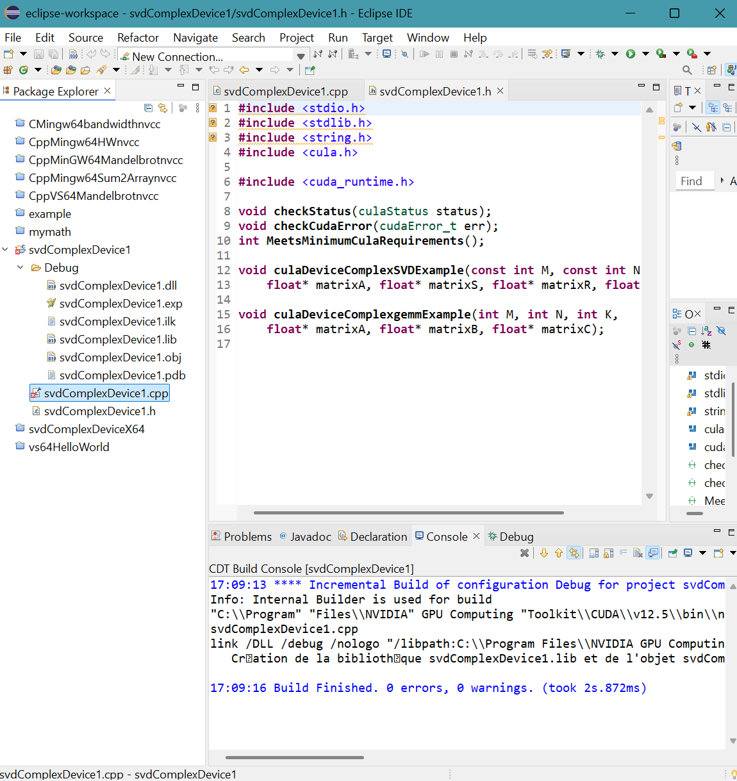Click the Pin Console icon
The width and height of the screenshot is (737, 781).
672,553
